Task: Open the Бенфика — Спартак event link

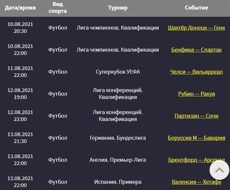Action: [196, 50]
